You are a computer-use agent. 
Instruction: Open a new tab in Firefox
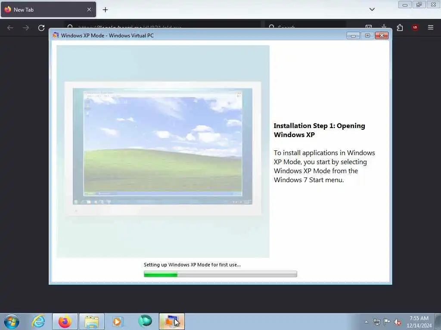[105, 10]
